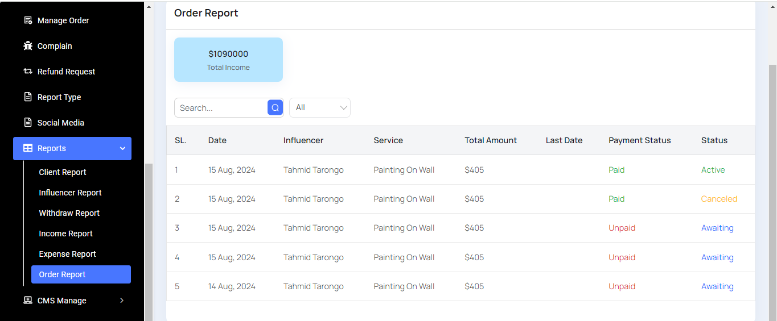This screenshot has height=321, width=777.
Task: Click the Manage Order sidebar icon
Action: click(28, 20)
